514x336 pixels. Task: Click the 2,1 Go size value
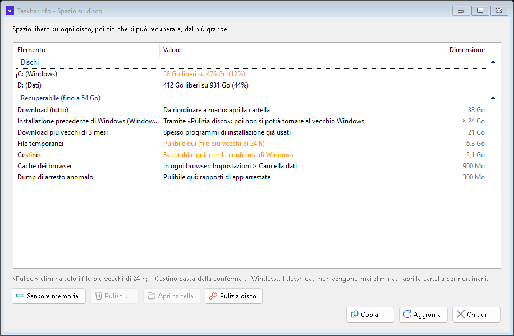pos(475,155)
